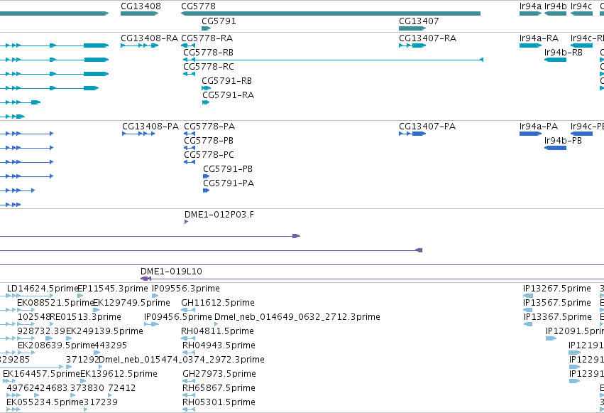The image size is (604, 413).
Task: Select the DME1-019L10 clone label
Action: (x=171, y=272)
